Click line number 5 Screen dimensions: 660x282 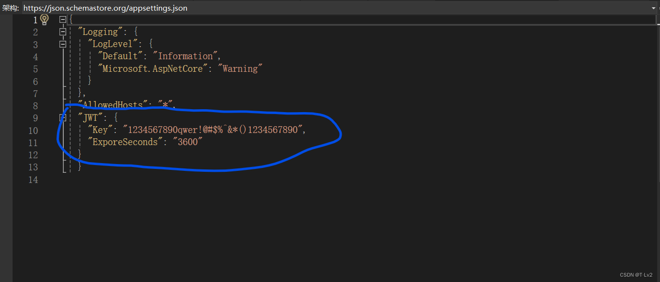point(35,69)
